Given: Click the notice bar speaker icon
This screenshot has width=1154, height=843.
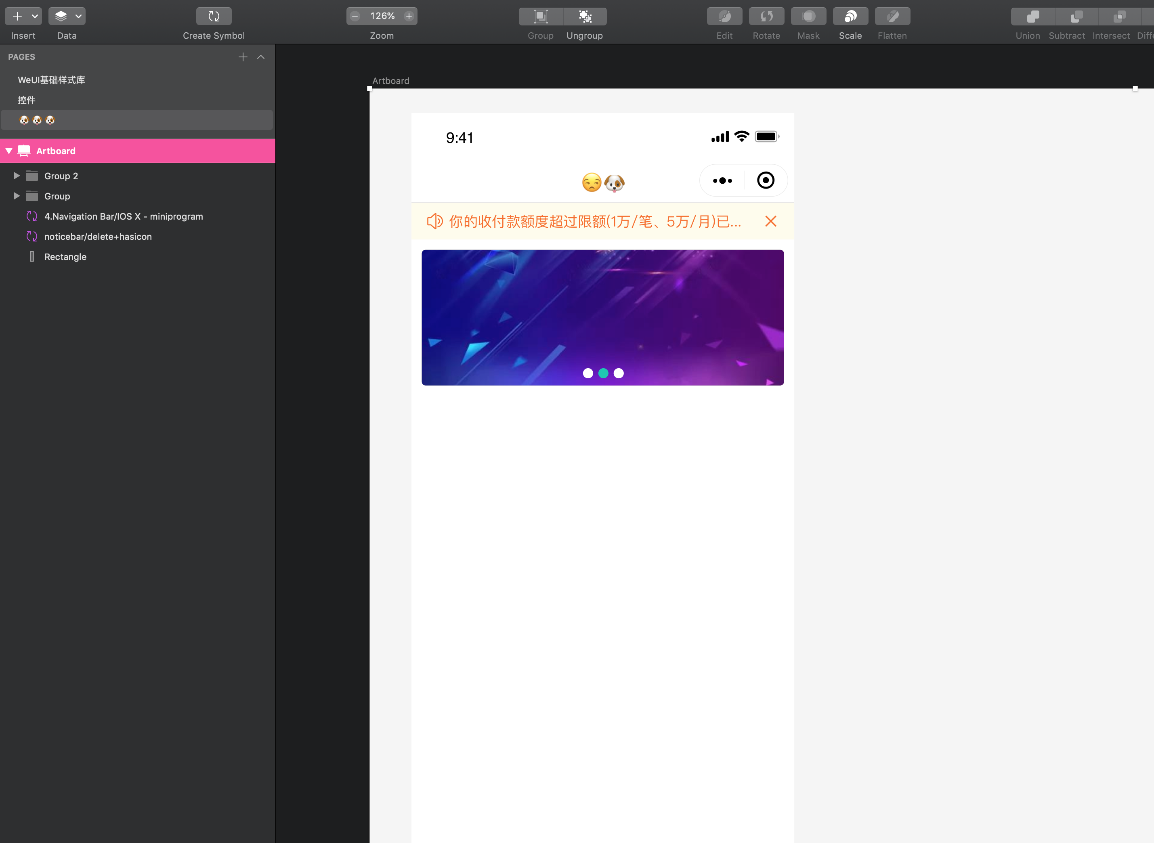Looking at the screenshot, I should pyautogui.click(x=435, y=221).
